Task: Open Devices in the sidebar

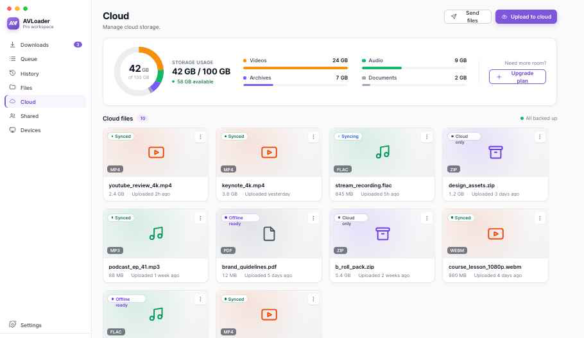Action: coord(46,130)
